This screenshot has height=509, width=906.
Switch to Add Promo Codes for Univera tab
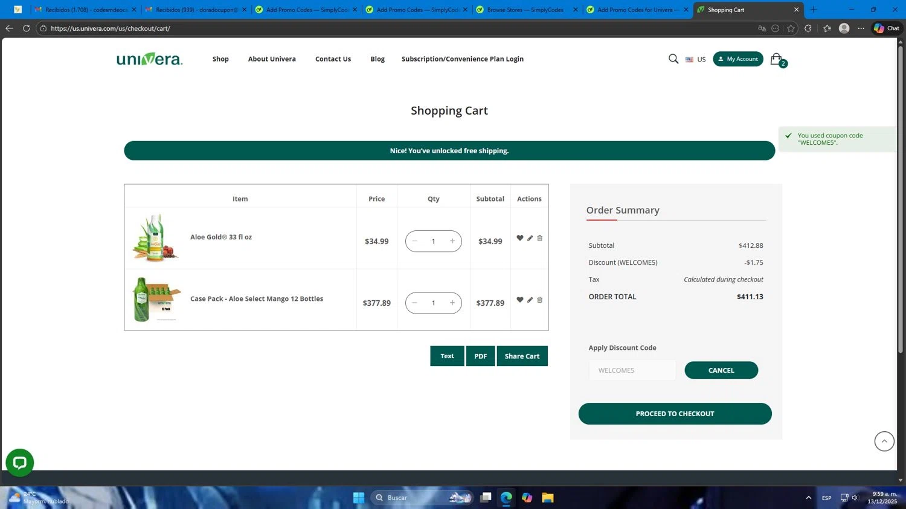pos(637,10)
